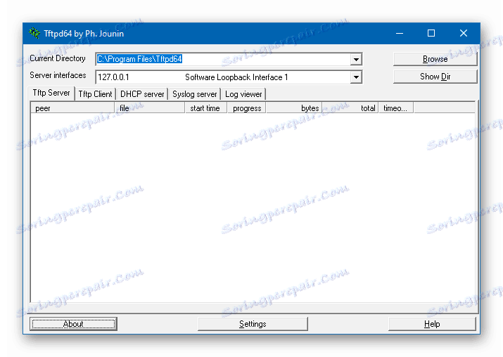Click the file column header
The height and width of the screenshot is (357, 503).
[x=150, y=108]
